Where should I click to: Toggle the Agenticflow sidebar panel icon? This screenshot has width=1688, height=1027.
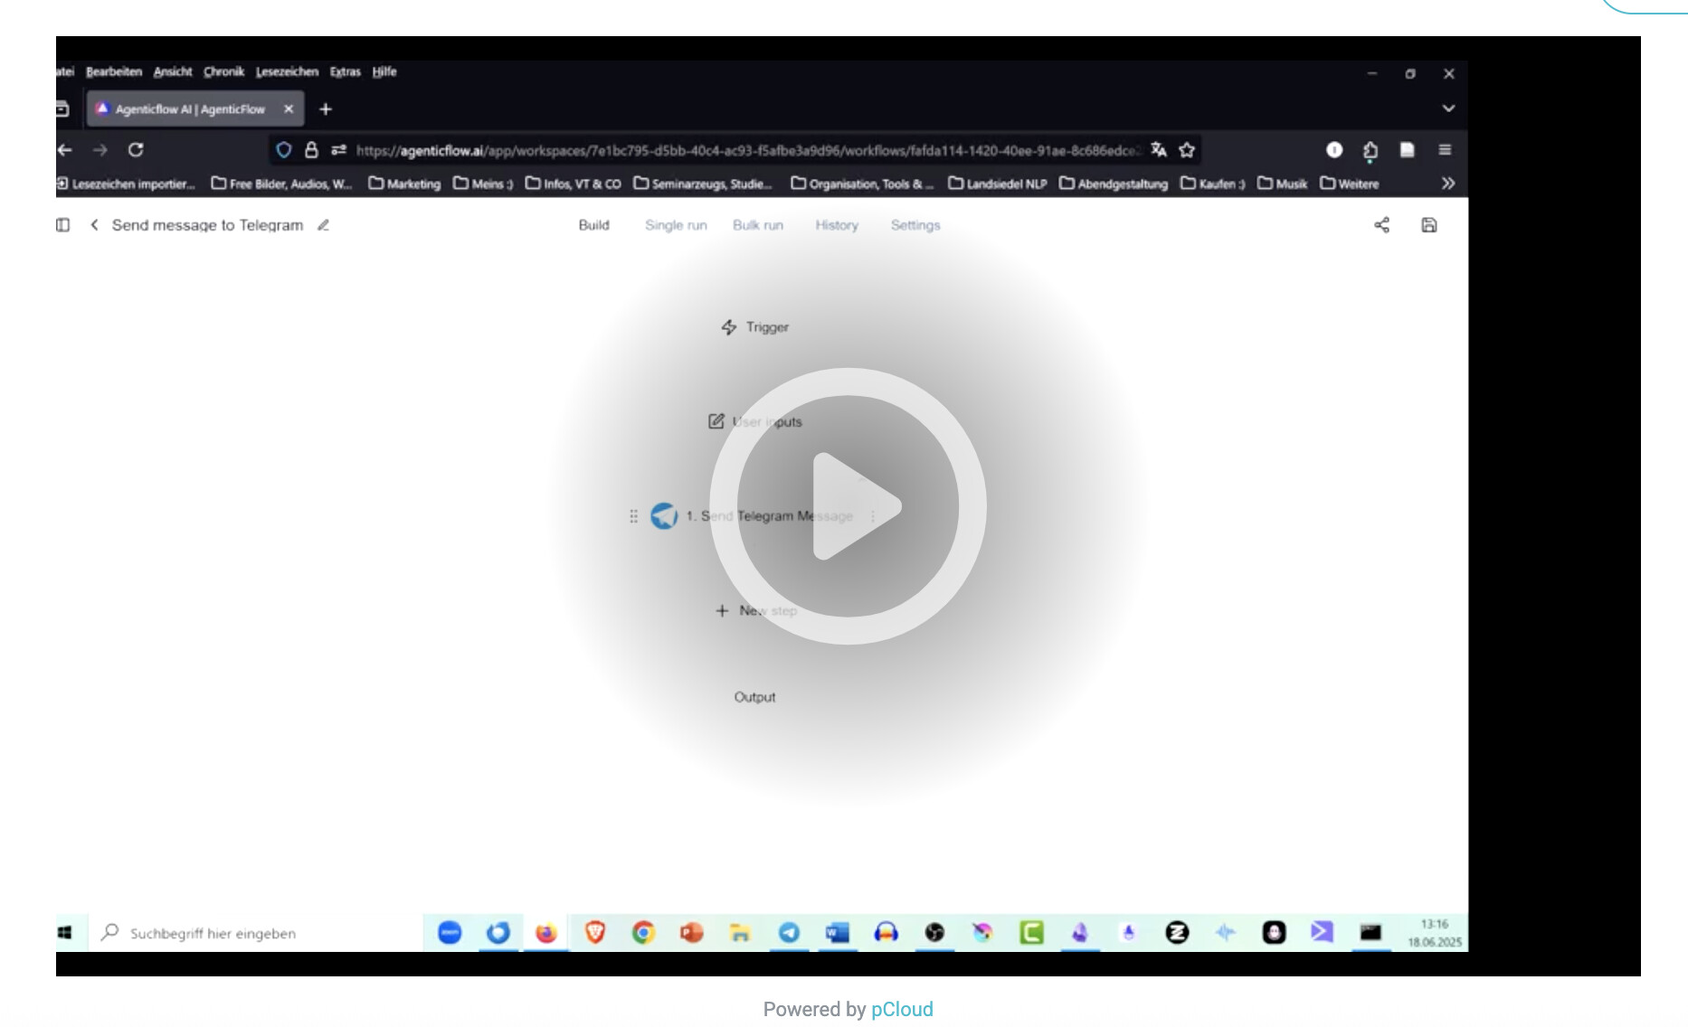(x=62, y=225)
